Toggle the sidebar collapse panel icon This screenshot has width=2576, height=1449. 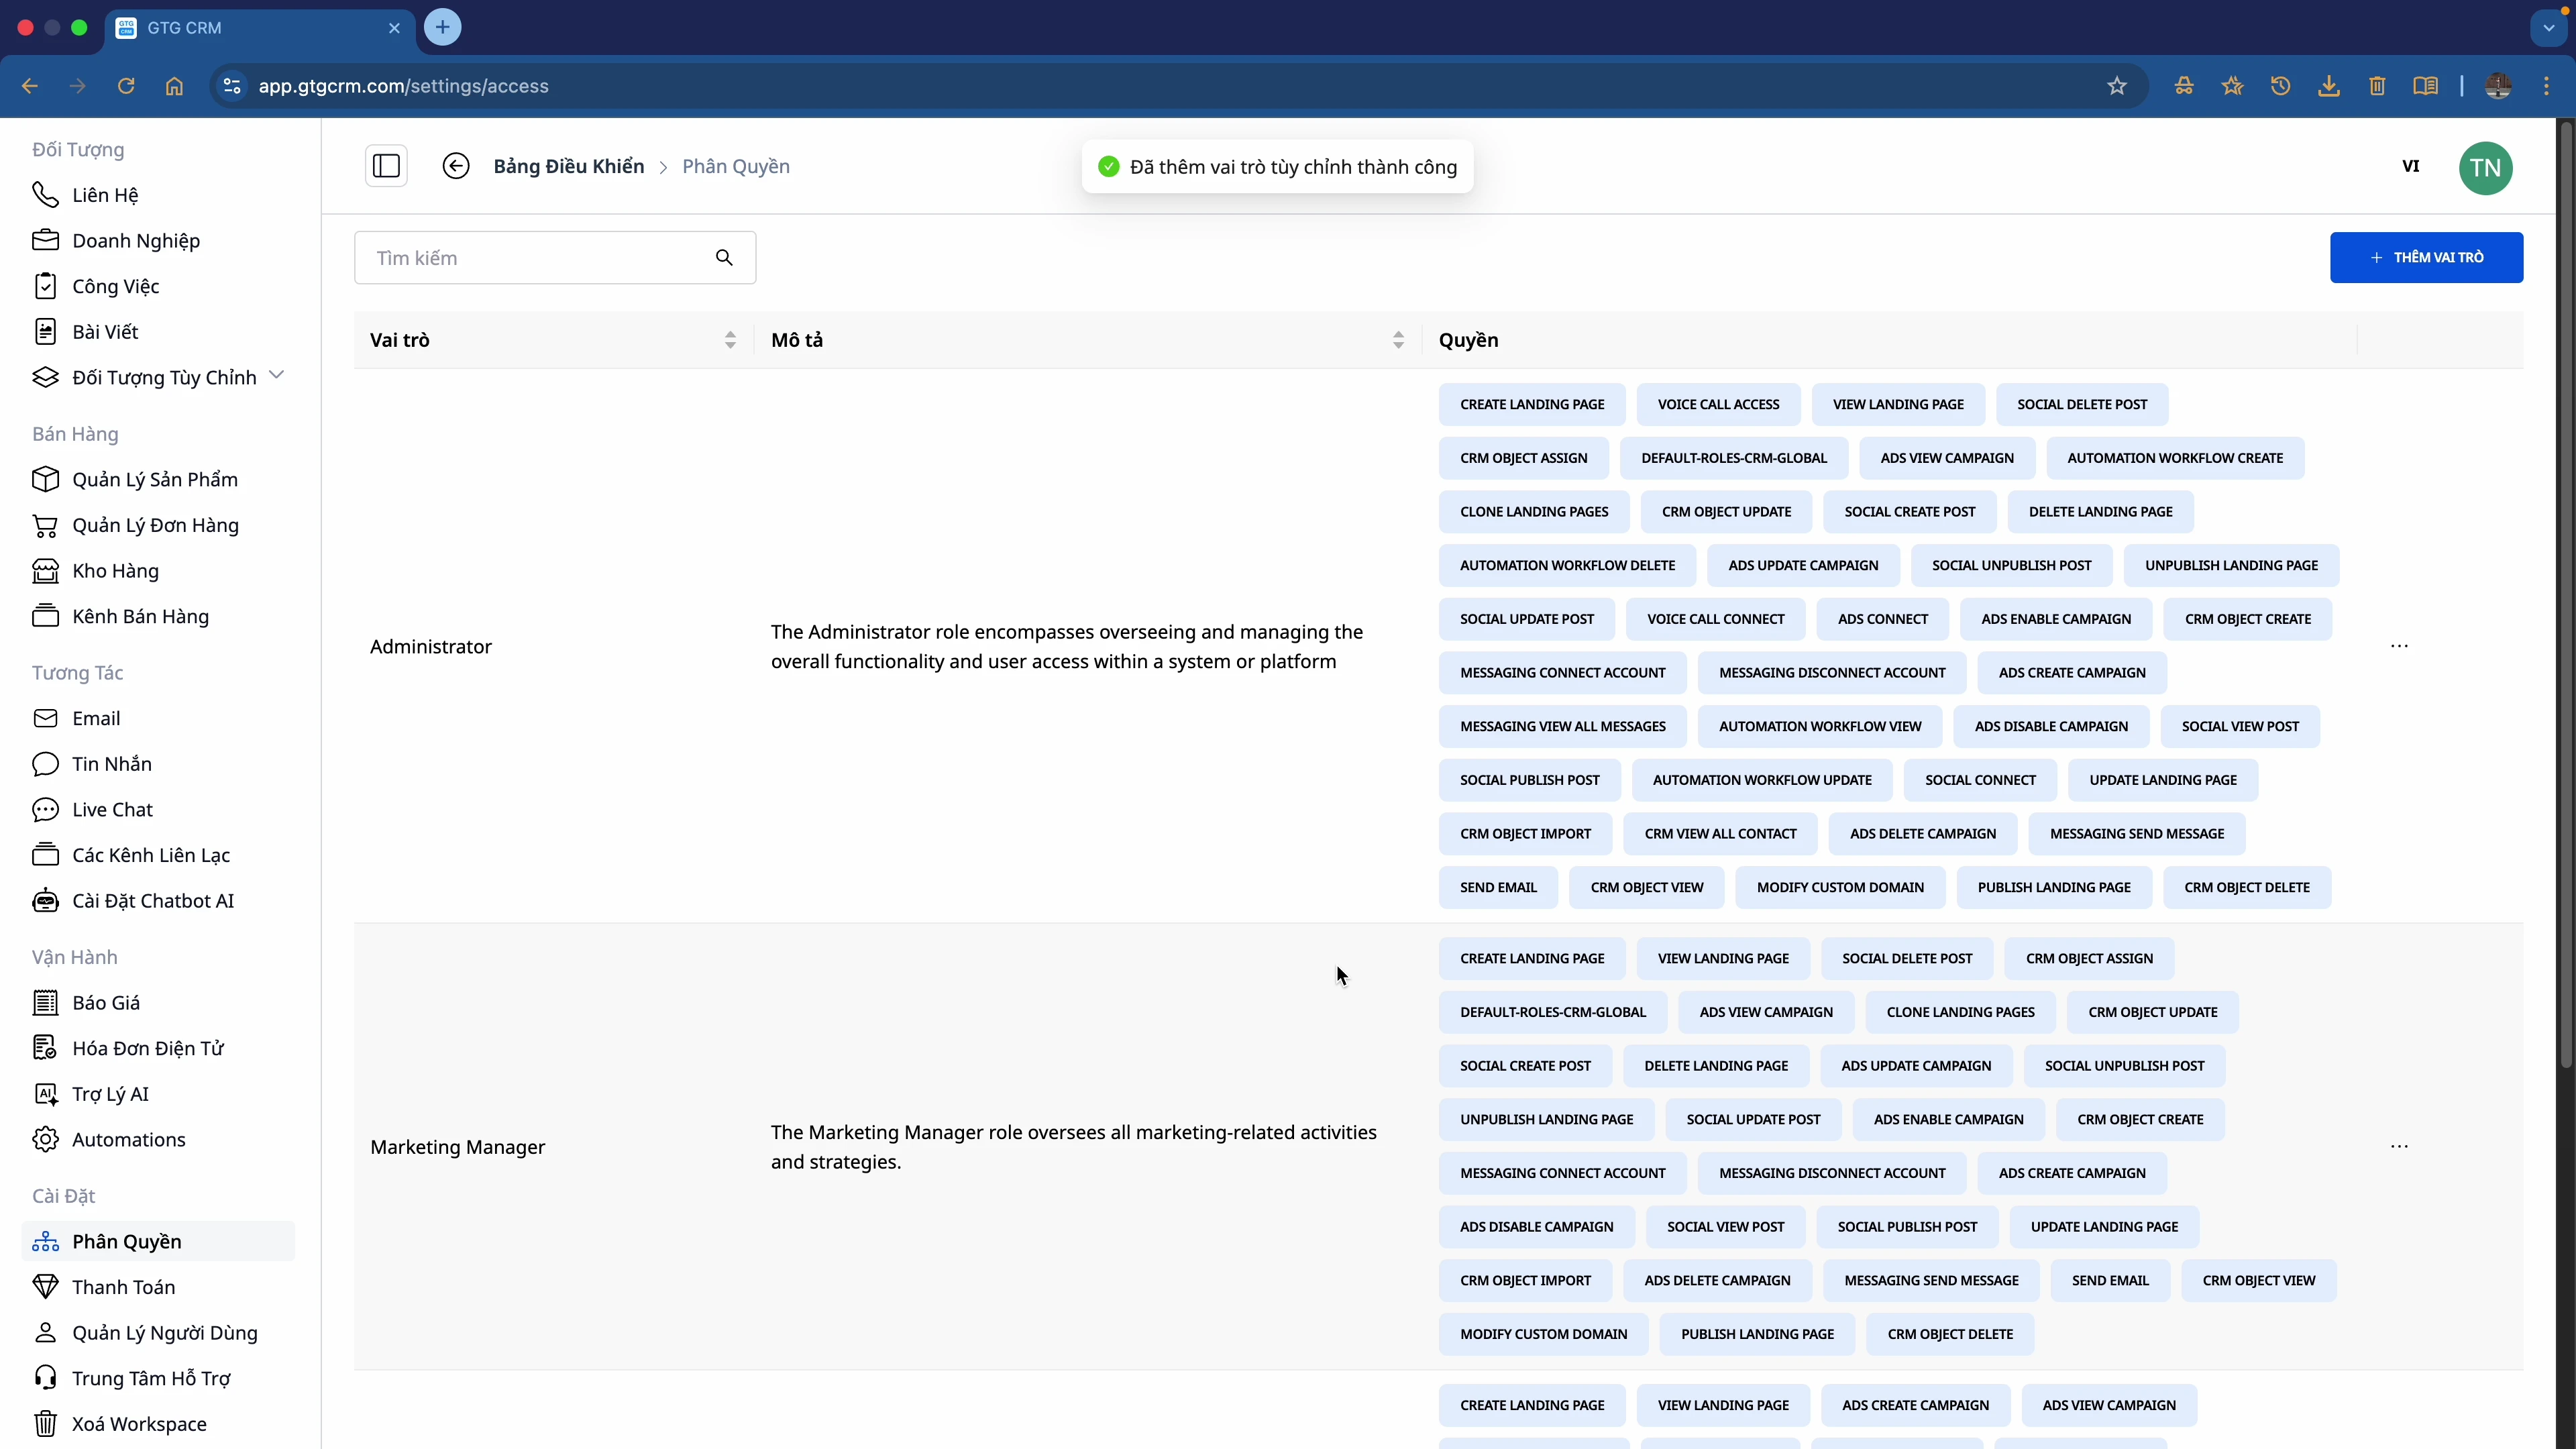386,166
